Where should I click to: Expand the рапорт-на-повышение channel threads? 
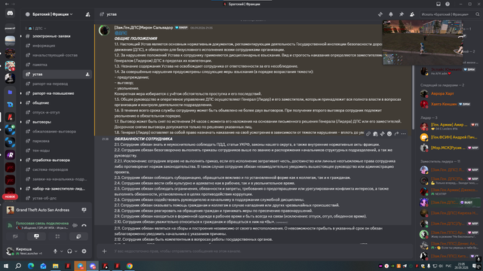21,93
